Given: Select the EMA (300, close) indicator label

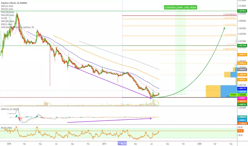Looking at the screenshot, I should (x=7, y=21).
